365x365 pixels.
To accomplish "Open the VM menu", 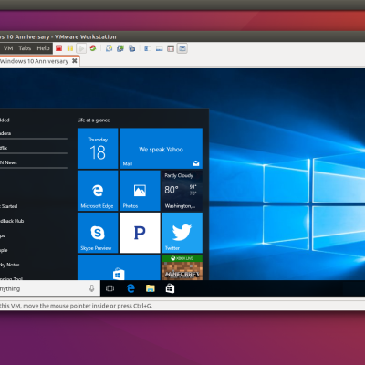I will [8, 48].
